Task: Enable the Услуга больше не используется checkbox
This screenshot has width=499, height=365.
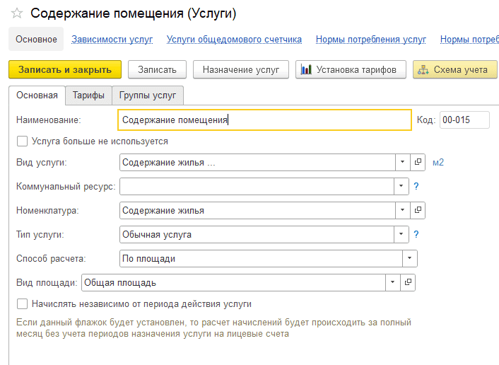Action: coord(23,141)
